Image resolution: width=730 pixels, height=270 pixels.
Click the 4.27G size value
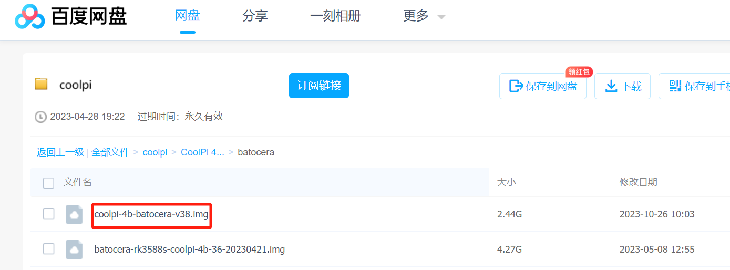point(510,250)
